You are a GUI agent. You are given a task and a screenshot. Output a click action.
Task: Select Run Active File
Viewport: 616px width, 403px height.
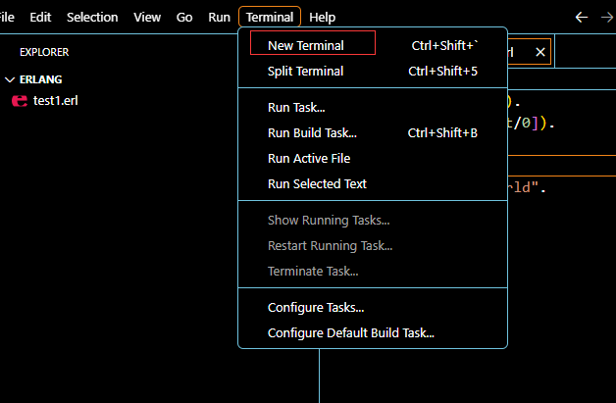pos(309,158)
